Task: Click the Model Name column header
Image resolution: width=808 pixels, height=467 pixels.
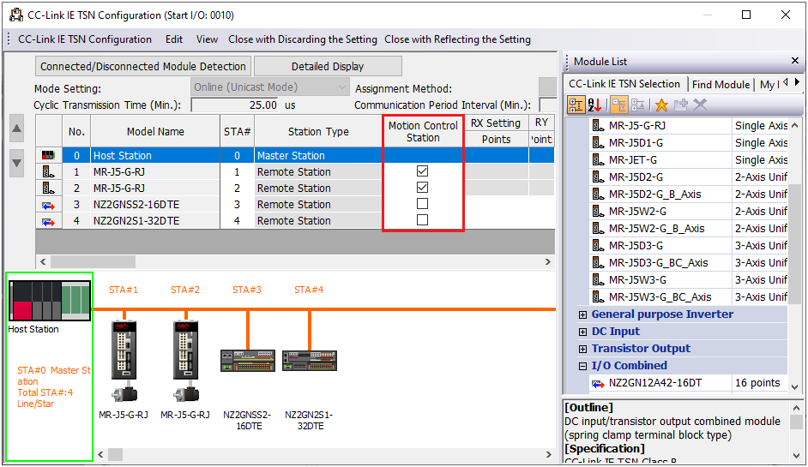Action: click(155, 132)
